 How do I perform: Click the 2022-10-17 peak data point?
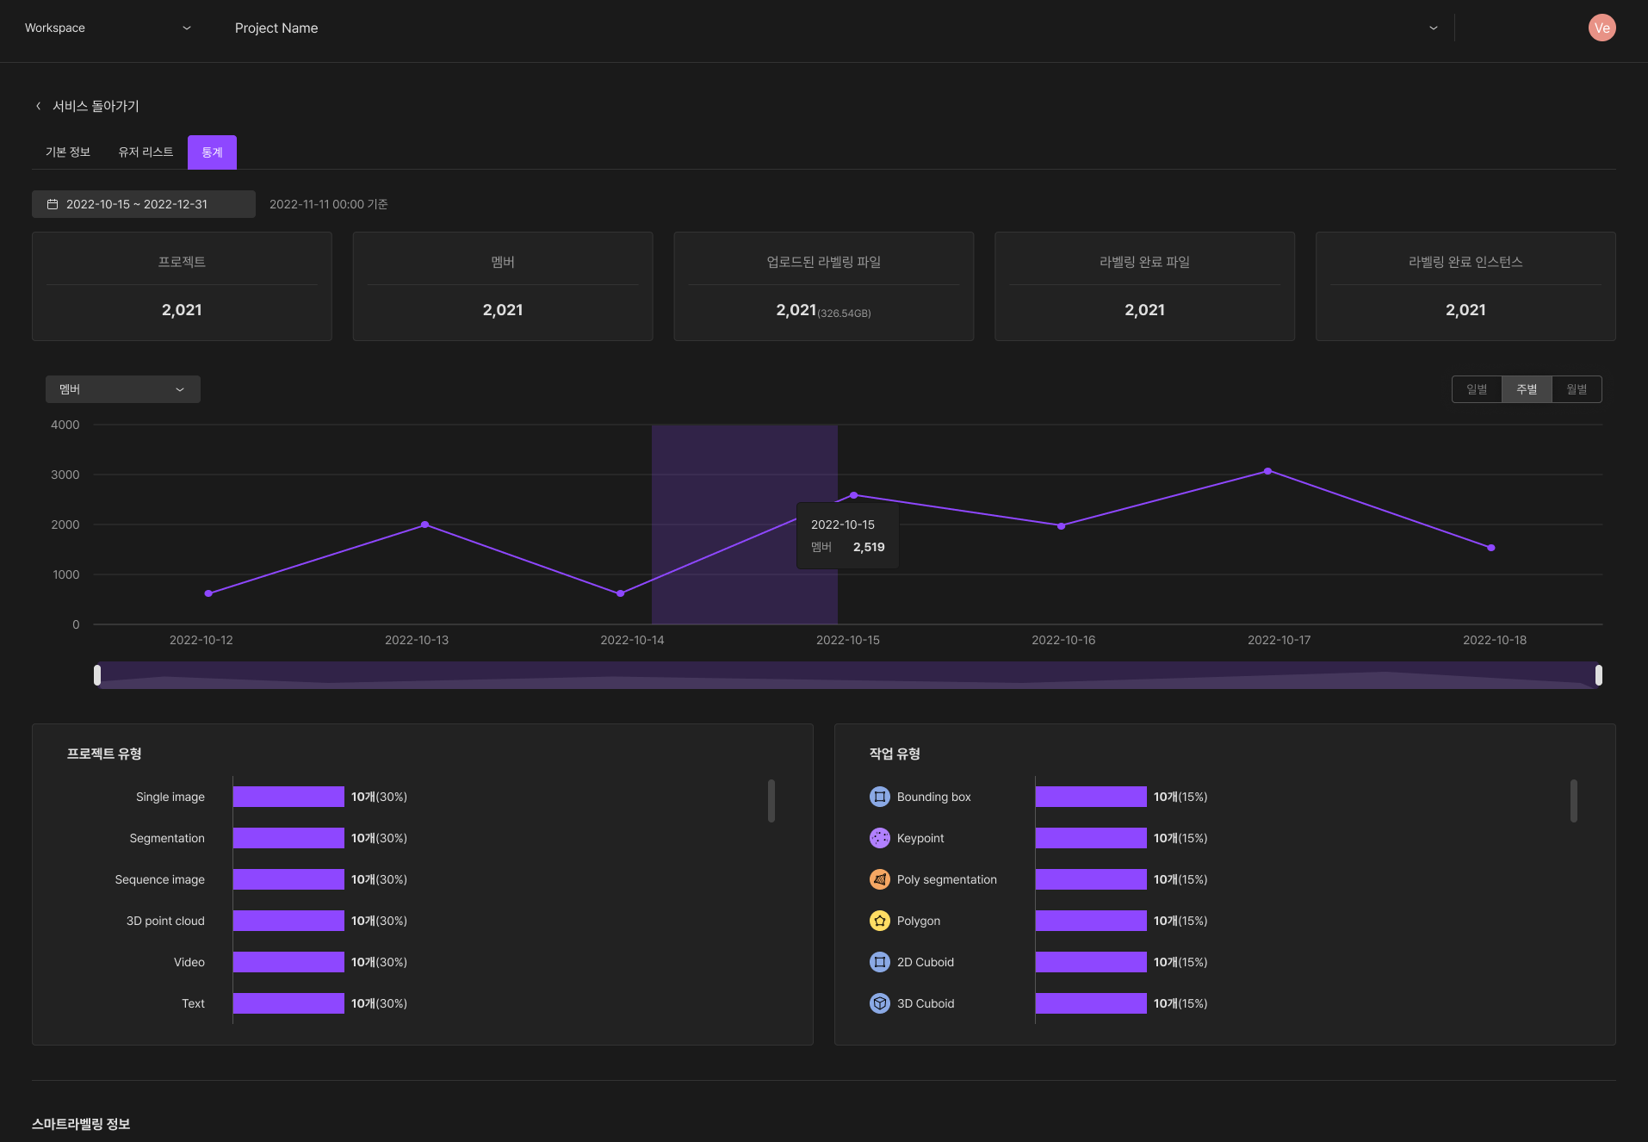pos(1267,471)
